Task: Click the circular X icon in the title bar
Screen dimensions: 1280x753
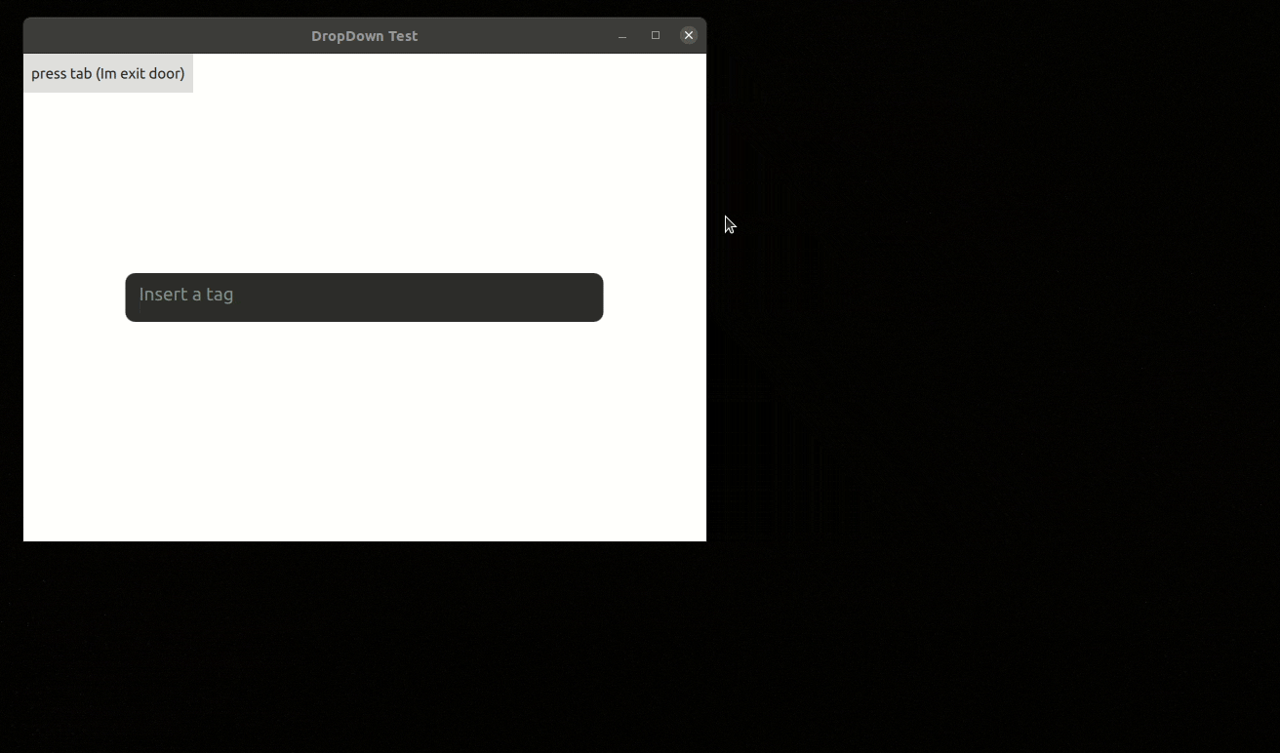Action: pos(689,35)
